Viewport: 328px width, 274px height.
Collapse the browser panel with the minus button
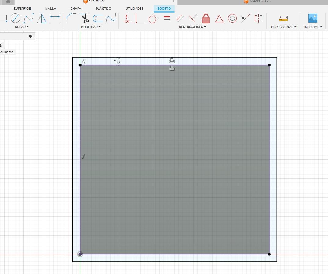click(30, 36)
